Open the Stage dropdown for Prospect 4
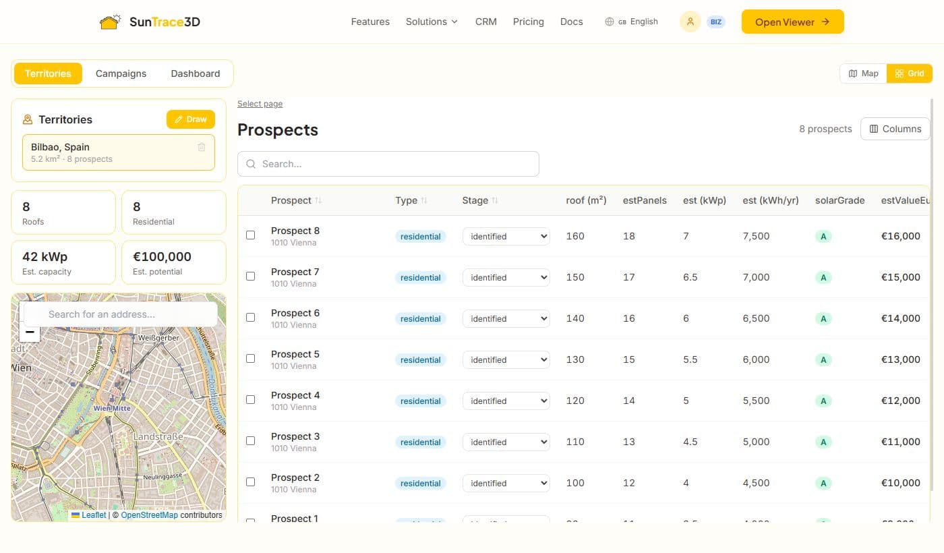 click(506, 401)
